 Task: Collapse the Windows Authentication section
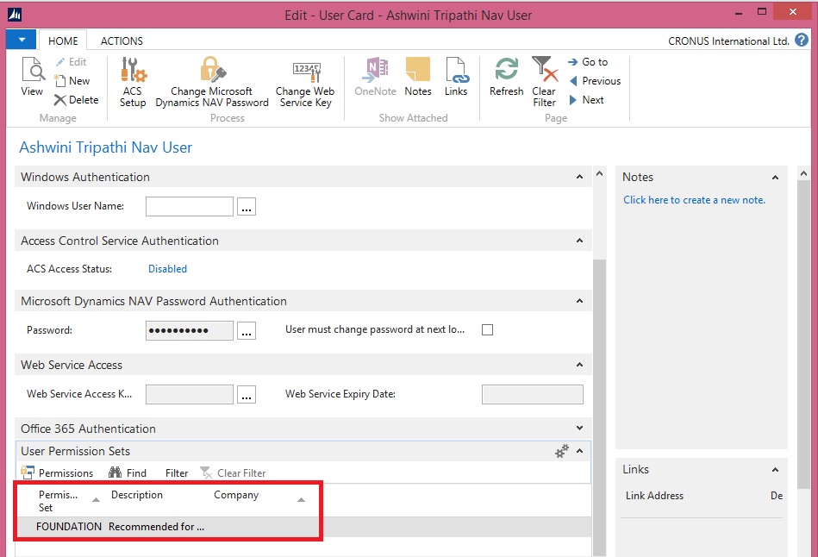point(580,177)
